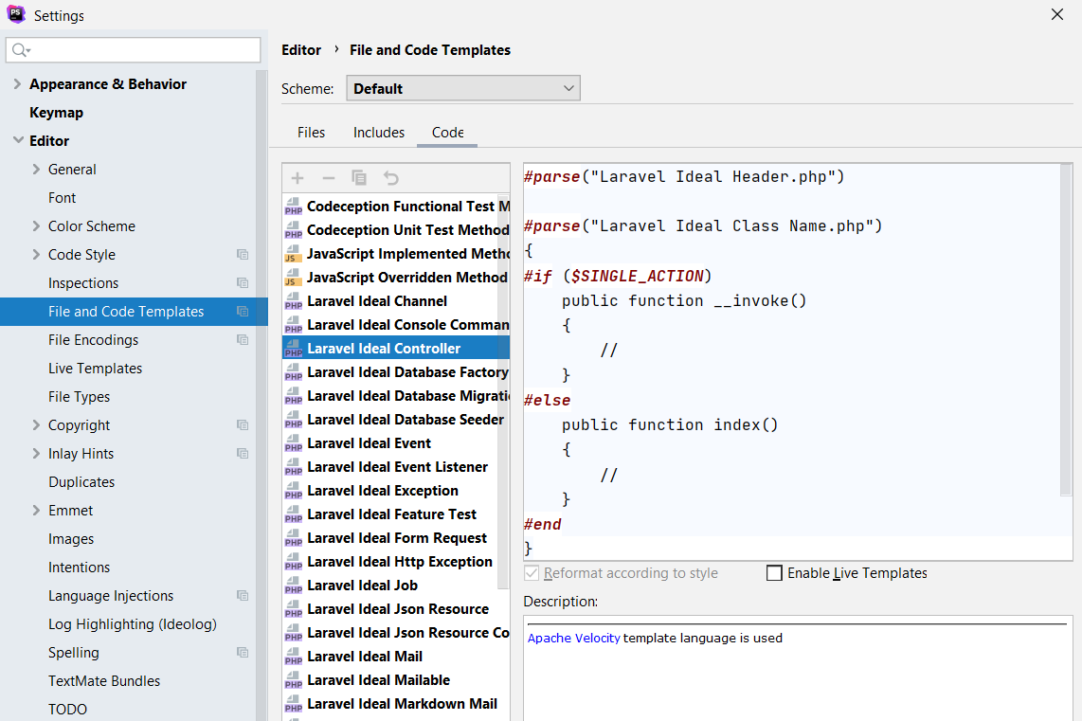Select Laravel Ideal Form Request template
This screenshot has height=721, width=1082.
[x=396, y=538]
